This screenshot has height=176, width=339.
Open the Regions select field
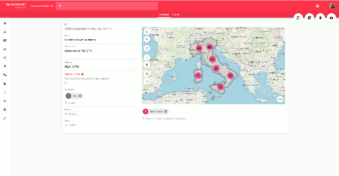click(x=100, y=114)
